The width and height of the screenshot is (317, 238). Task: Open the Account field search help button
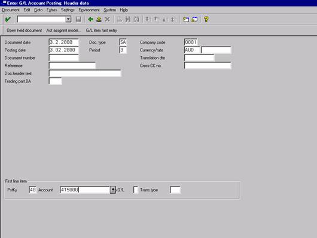click(113, 190)
